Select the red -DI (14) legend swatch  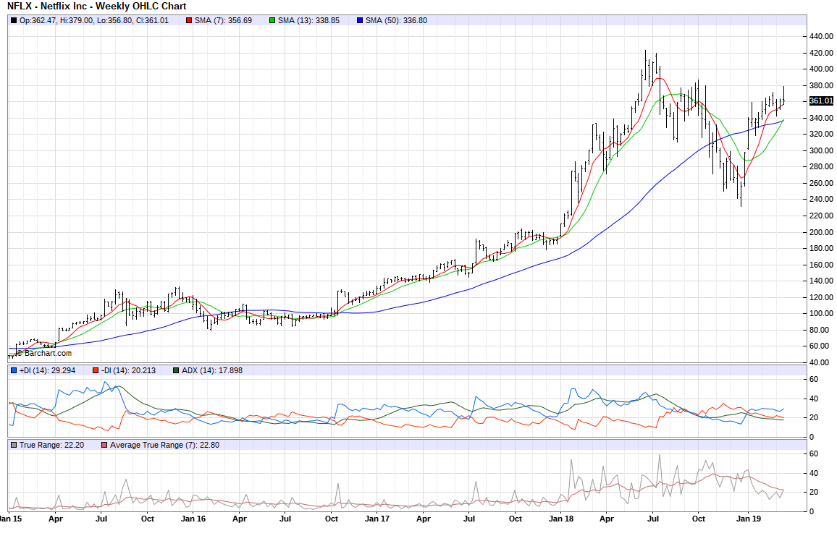pyautogui.click(x=95, y=371)
